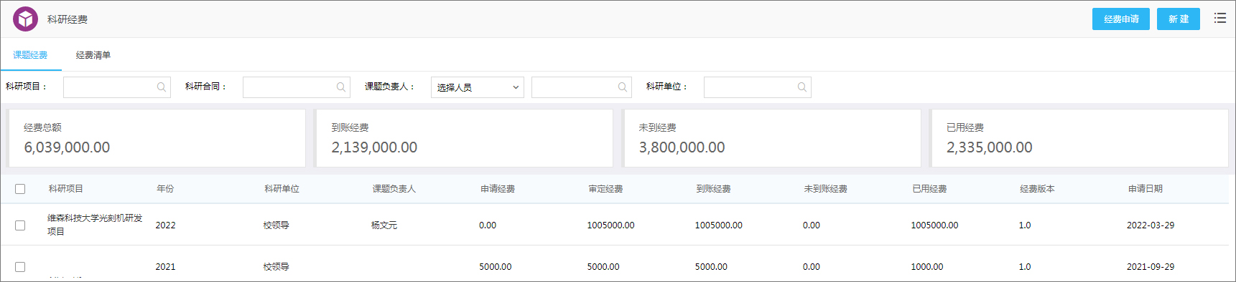The image size is (1236, 282).
Task: Click the 杨文元 cell
Action: [384, 225]
